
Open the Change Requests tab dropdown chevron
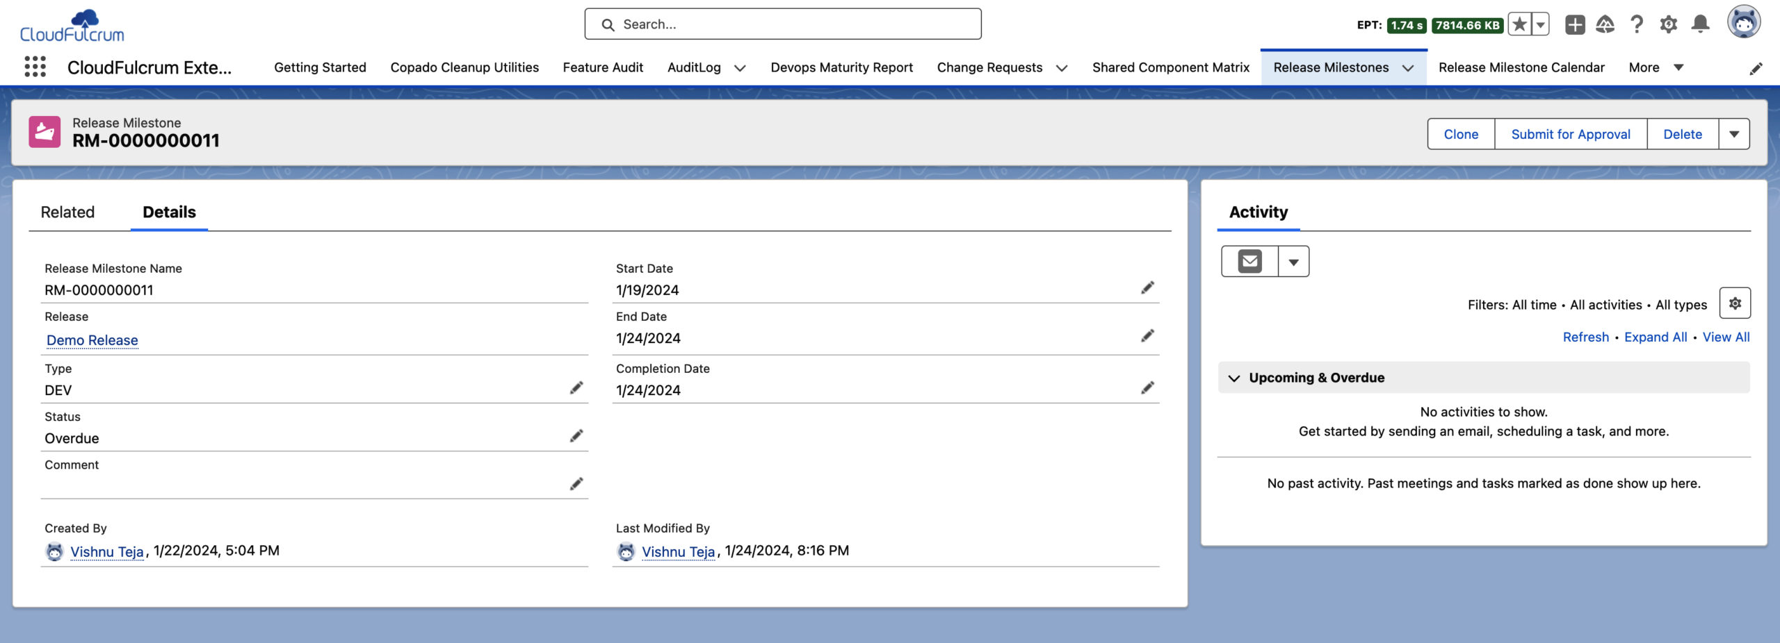[x=1061, y=68]
